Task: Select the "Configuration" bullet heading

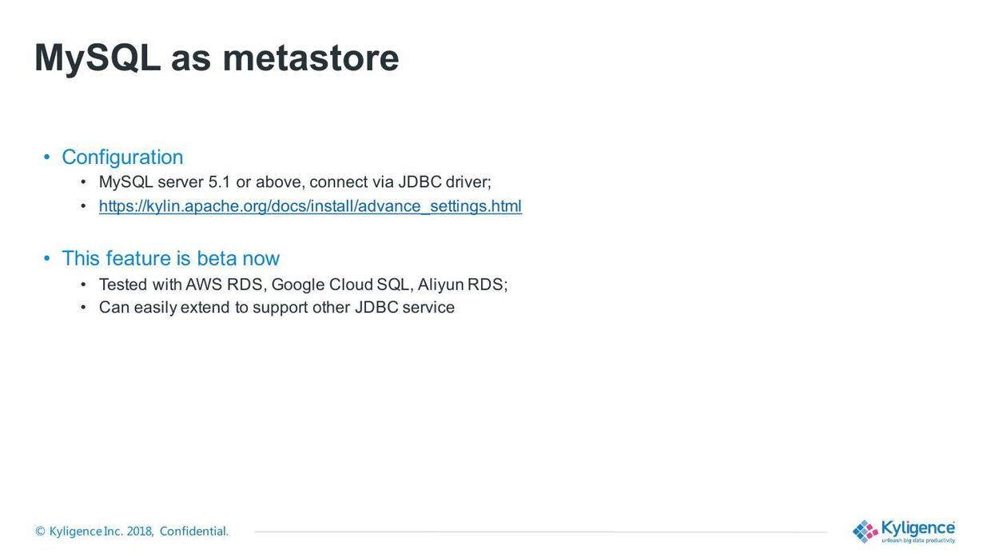Action: coord(122,157)
